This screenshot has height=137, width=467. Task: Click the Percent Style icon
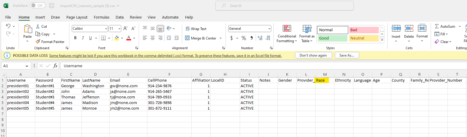[244, 38]
